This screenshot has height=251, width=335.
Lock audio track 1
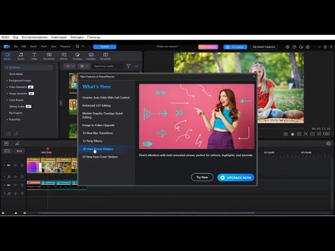tap(22, 176)
